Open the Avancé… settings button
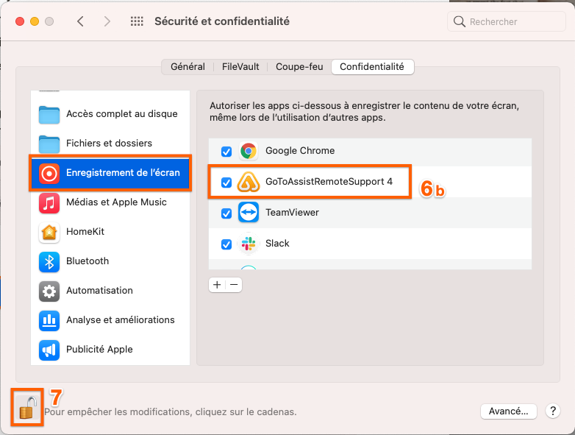 [x=509, y=411]
